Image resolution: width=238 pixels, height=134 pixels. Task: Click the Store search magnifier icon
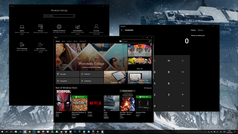150,41
